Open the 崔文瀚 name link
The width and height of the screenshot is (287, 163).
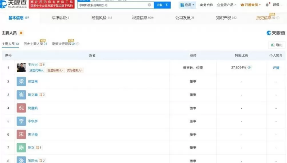pyautogui.click(x=33, y=95)
